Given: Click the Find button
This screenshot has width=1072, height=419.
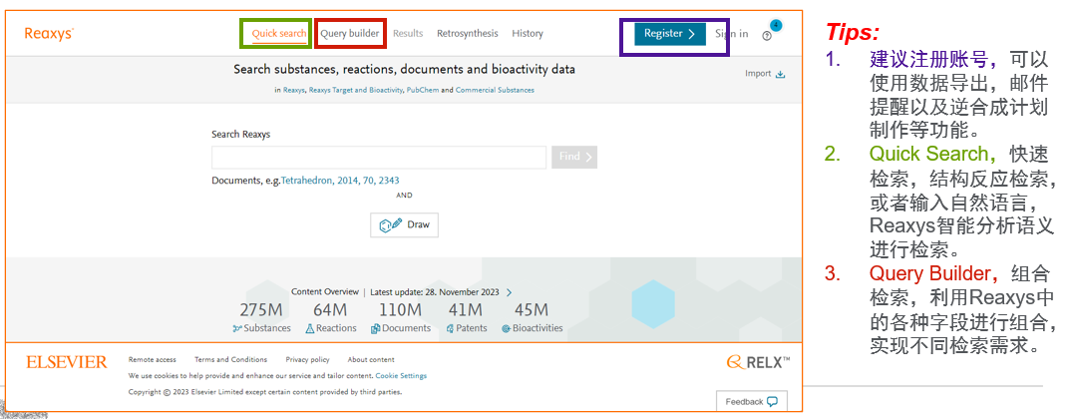Looking at the screenshot, I should tap(574, 158).
